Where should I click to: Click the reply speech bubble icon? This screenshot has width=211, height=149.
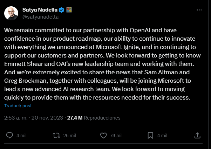click(10, 135)
